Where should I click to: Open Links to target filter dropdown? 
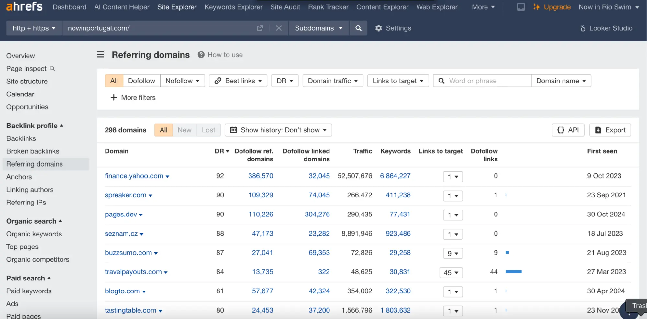point(398,81)
